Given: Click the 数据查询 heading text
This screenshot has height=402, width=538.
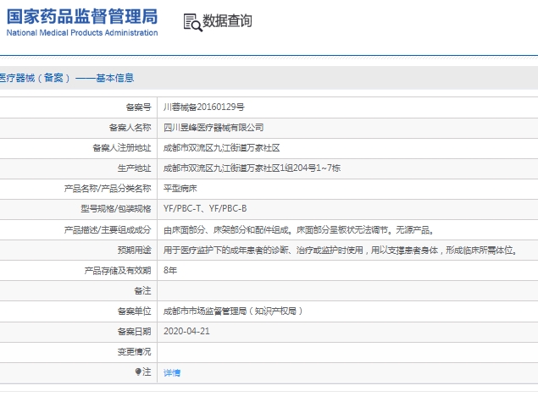Looking at the screenshot, I should (x=227, y=21).
